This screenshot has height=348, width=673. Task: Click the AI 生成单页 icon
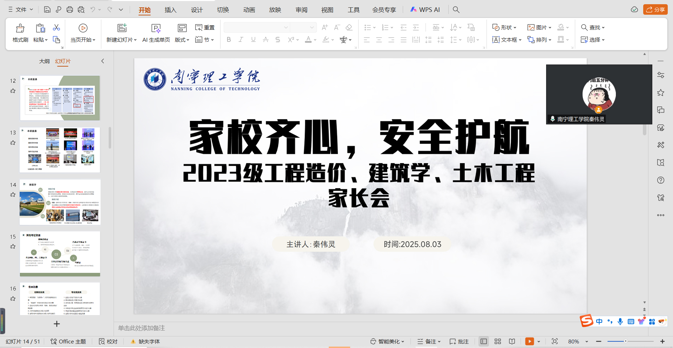click(x=156, y=28)
